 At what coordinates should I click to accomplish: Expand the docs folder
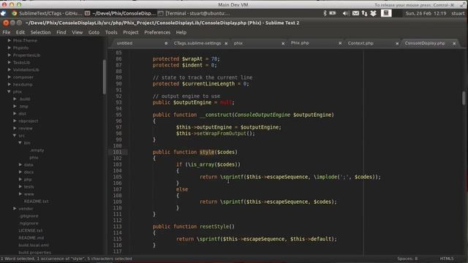click(20, 172)
